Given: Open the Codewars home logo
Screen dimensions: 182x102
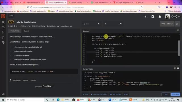Looking at the screenshot, I should (x=3, y=16).
